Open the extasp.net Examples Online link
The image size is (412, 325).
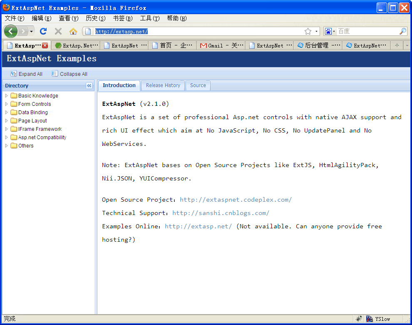coord(199,226)
